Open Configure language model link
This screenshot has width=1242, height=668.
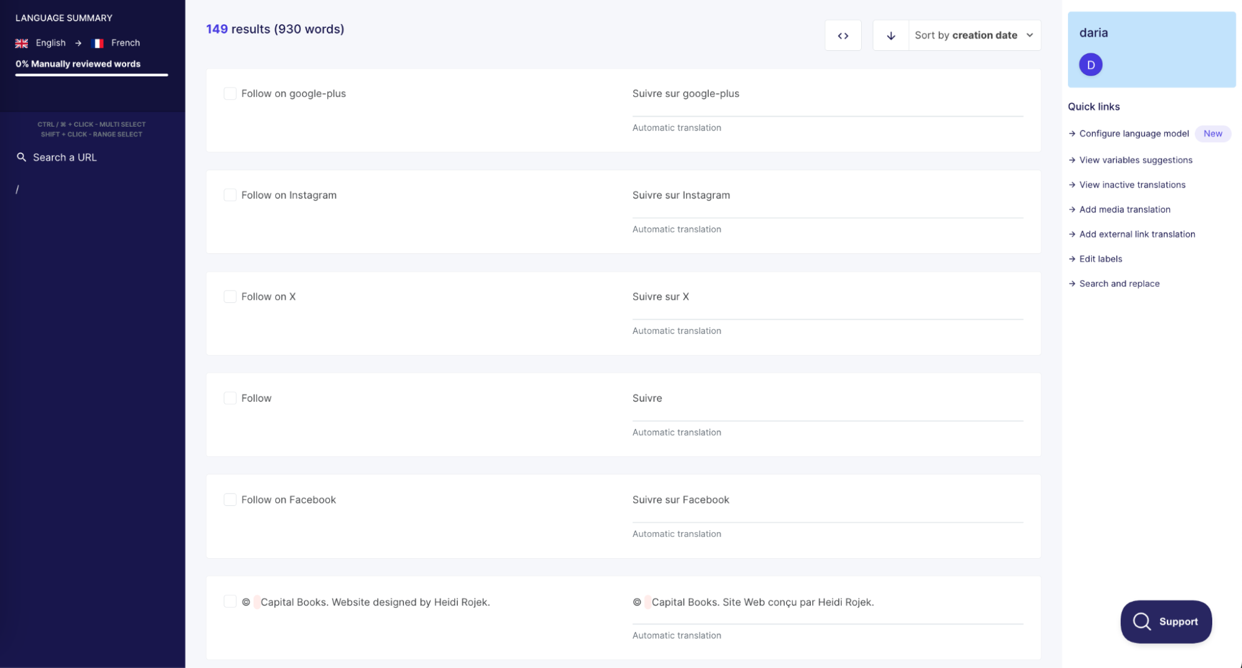[x=1133, y=133]
